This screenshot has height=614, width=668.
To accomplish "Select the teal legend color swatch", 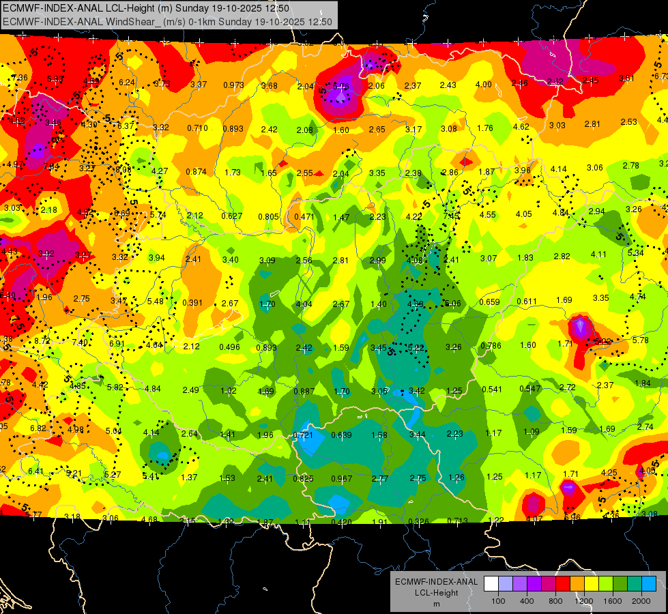I will point(635,583).
